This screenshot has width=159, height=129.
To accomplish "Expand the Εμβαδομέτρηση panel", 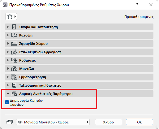I will [x=8, y=77].
